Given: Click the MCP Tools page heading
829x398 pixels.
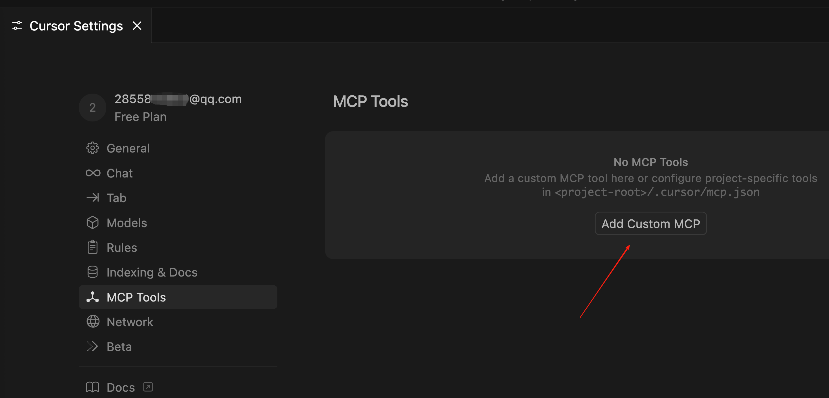Looking at the screenshot, I should [x=370, y=101].
